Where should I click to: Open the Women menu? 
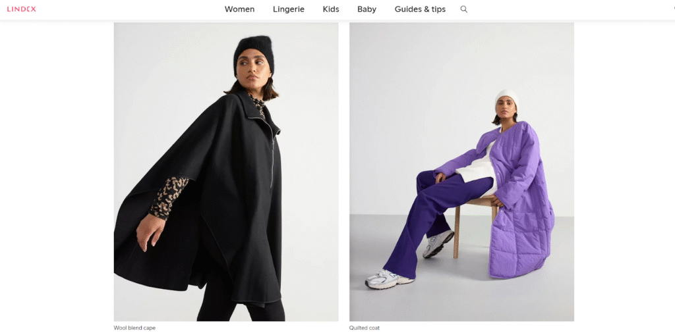[239, 9]
